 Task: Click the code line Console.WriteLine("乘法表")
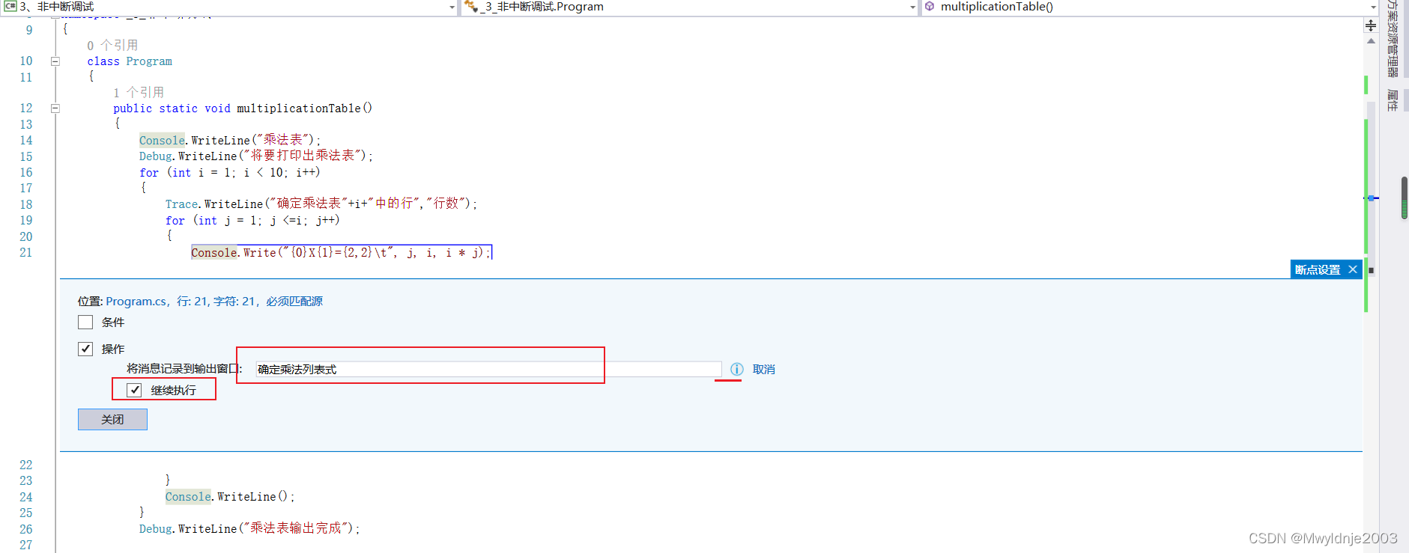(229, 140)
